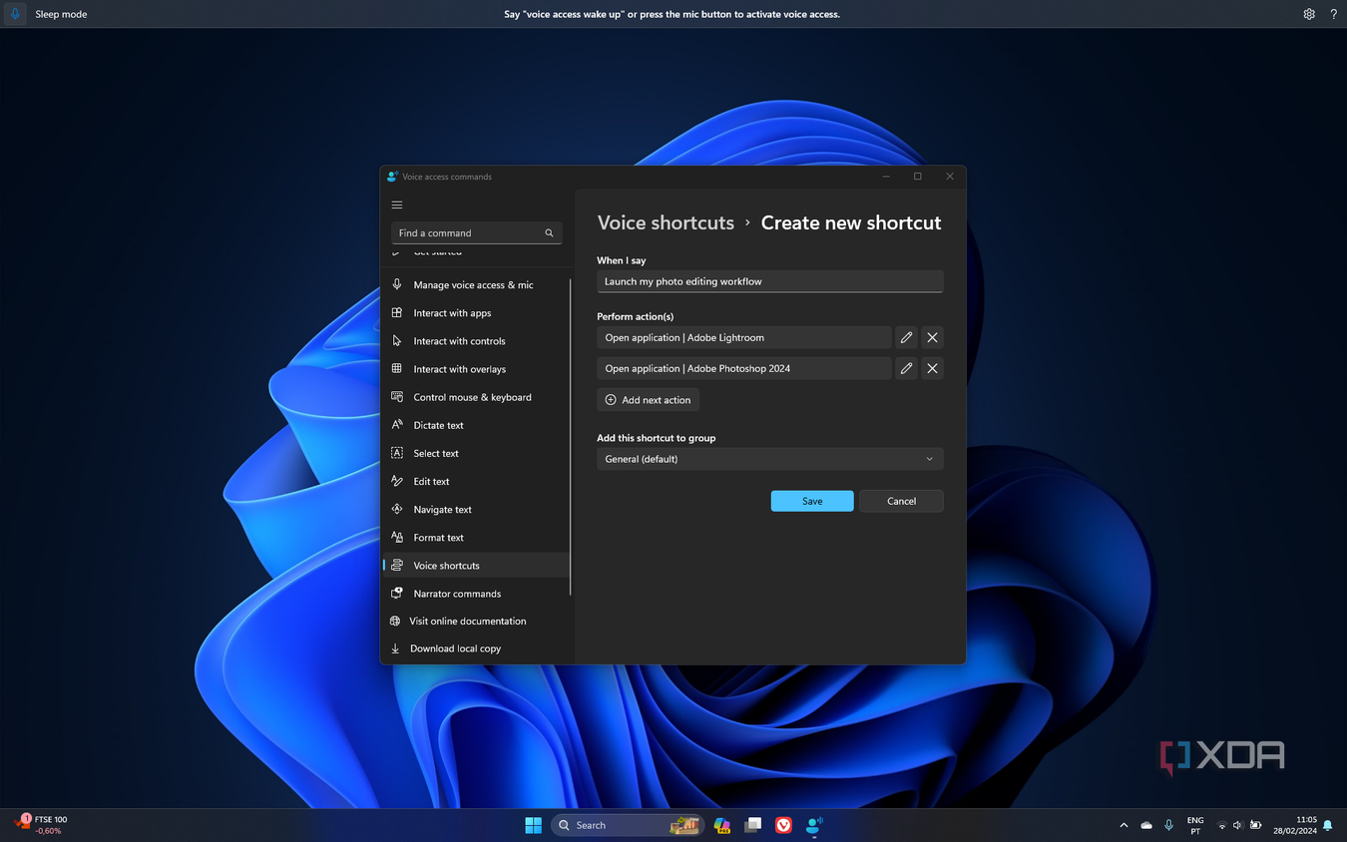Click the OneDrive cloud tray icon
Image resolution: width=1347 pixels, height=842 pixels.
(x=1146, y=825)
